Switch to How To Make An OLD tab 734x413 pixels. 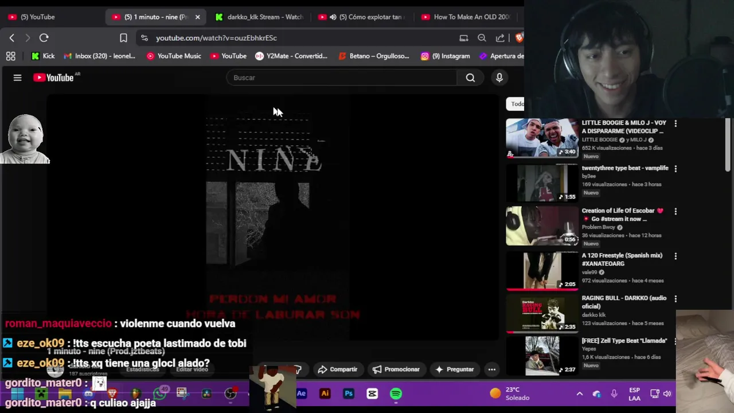coord(466,17)
